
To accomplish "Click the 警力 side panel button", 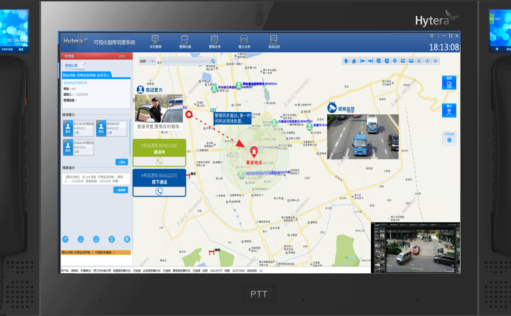I will coord(449,111).
